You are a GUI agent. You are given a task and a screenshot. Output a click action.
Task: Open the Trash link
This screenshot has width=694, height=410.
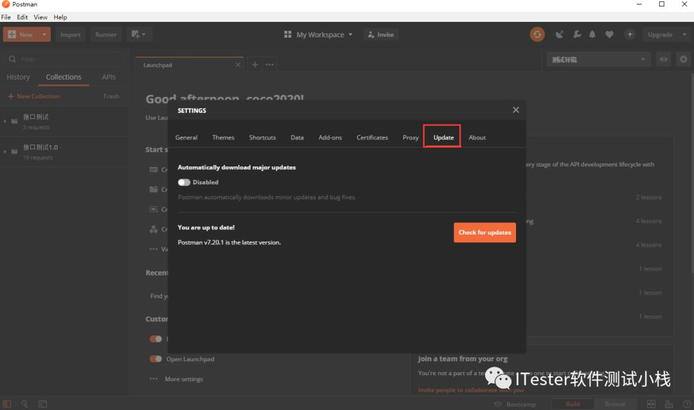pyautogui.click(x=111, y=96)
